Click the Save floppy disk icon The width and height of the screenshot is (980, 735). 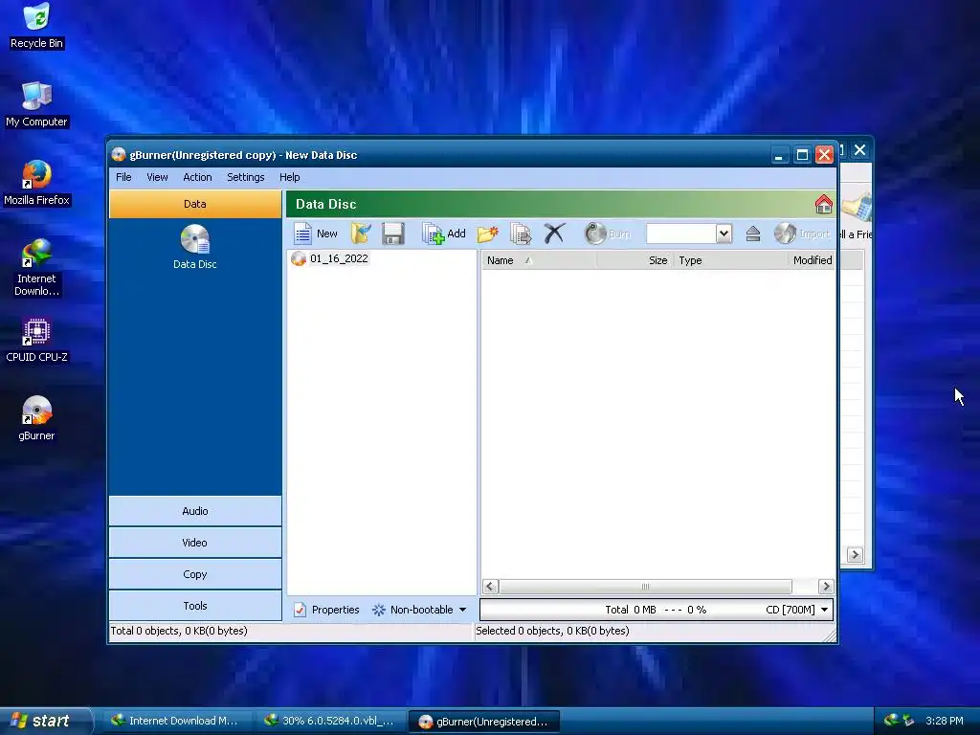(393, 234)
